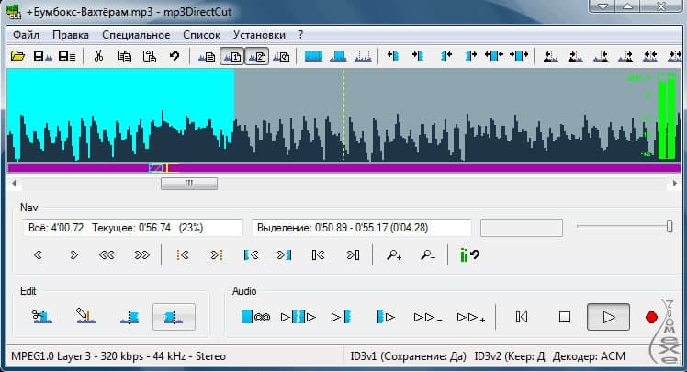Open the Установки menu

coord(259,35)
